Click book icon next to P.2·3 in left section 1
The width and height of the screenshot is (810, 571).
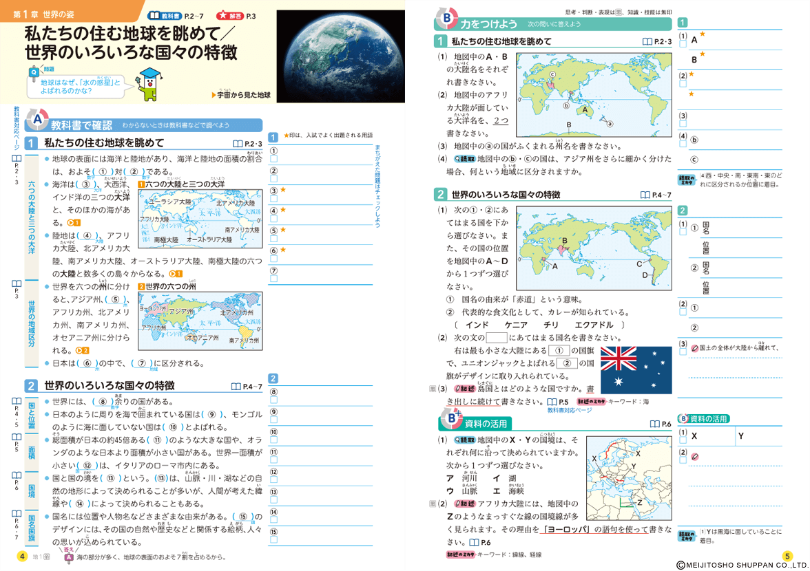(x=238, y=144)
